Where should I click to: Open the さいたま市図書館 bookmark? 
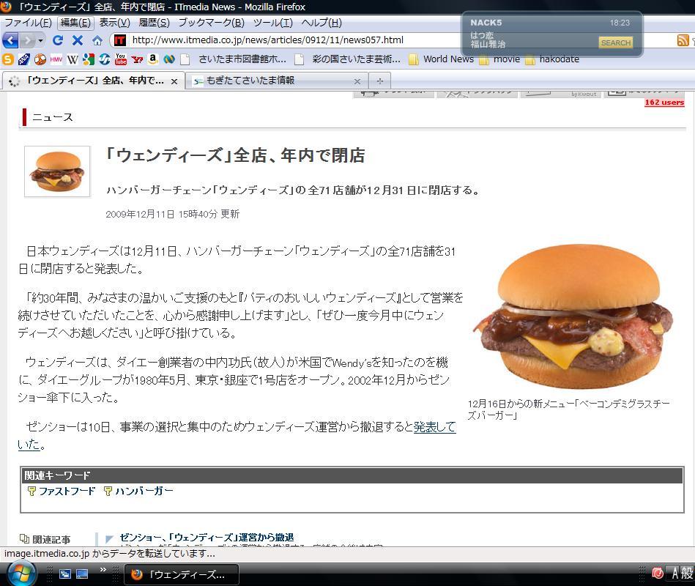234,59
